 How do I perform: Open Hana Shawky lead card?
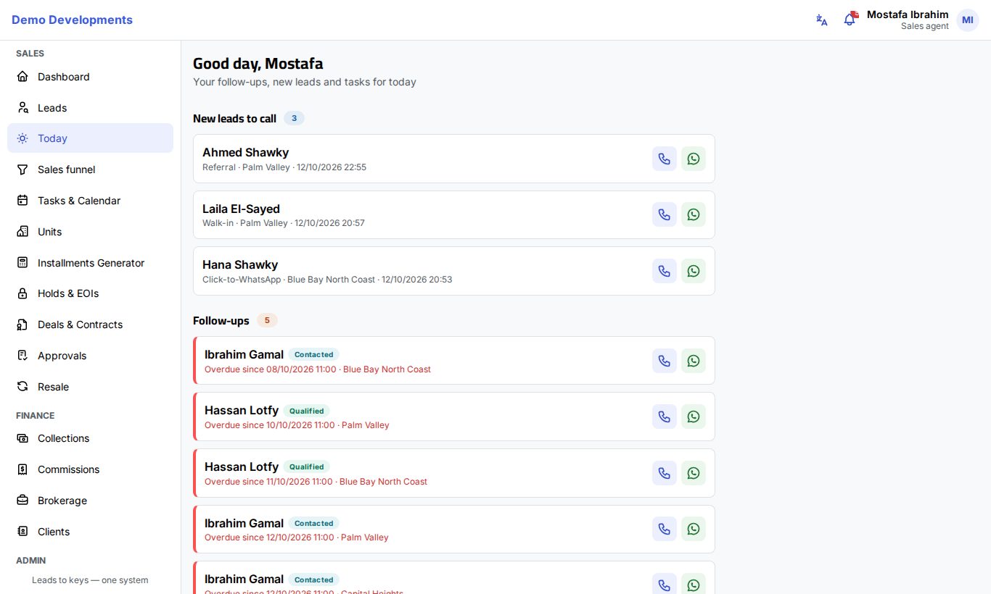(454, 271)
